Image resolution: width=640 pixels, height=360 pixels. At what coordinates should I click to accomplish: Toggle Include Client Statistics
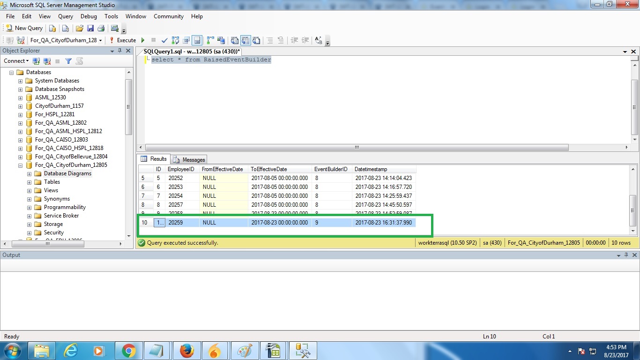[221, 40]
